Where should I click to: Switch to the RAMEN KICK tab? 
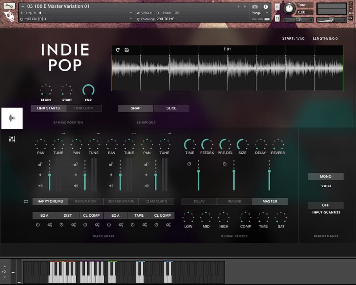click(x=85, y=201)
